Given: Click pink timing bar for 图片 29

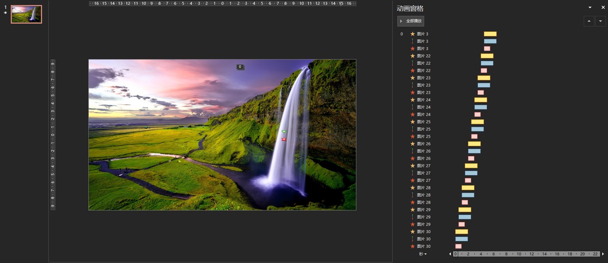Looking at the screenshot, I should 461,225.
